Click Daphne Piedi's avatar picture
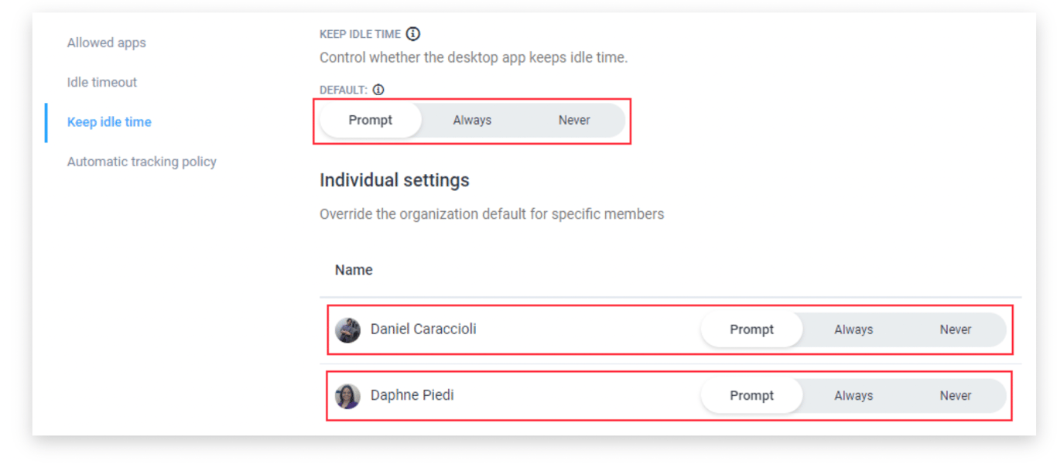1057x464 pixels. (347, 396)
